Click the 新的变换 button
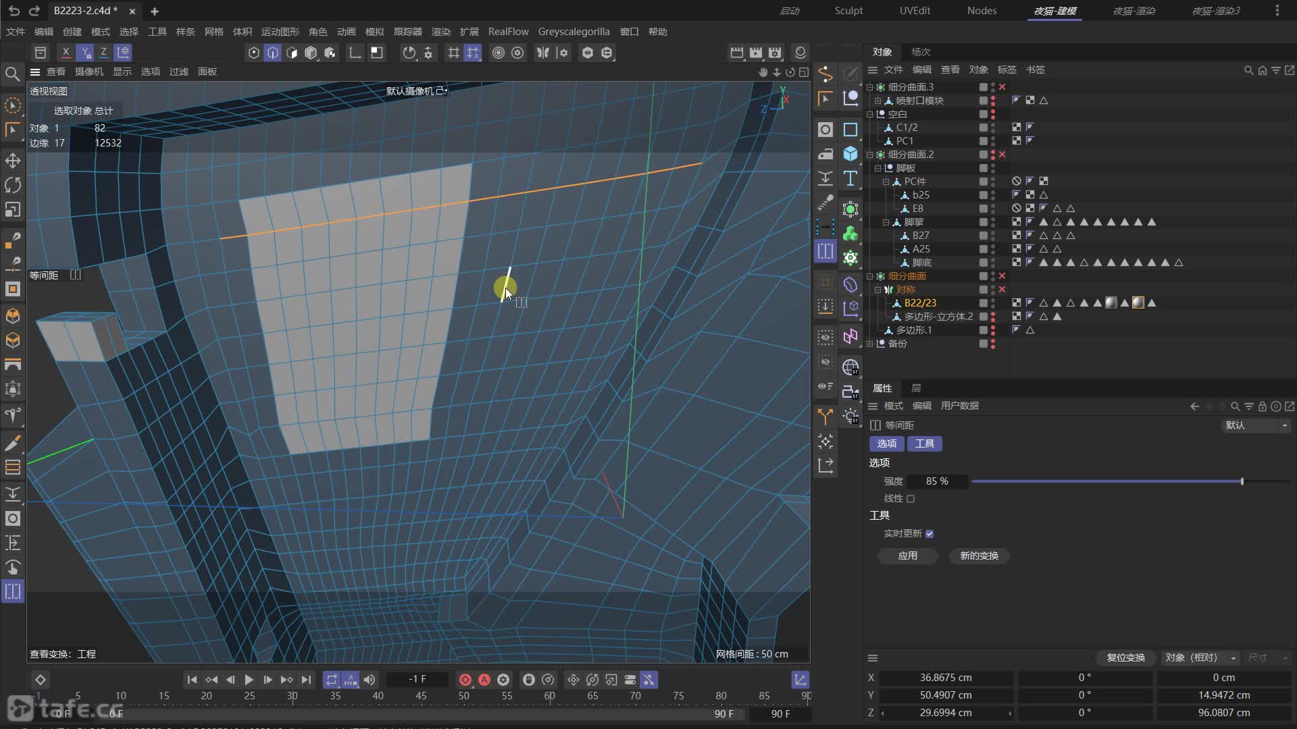1297x729 pixels. click(x=979, y=556)
